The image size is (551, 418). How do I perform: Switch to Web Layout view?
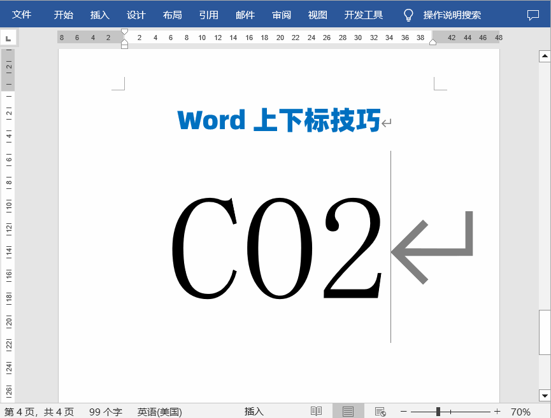tap(379, 410)
